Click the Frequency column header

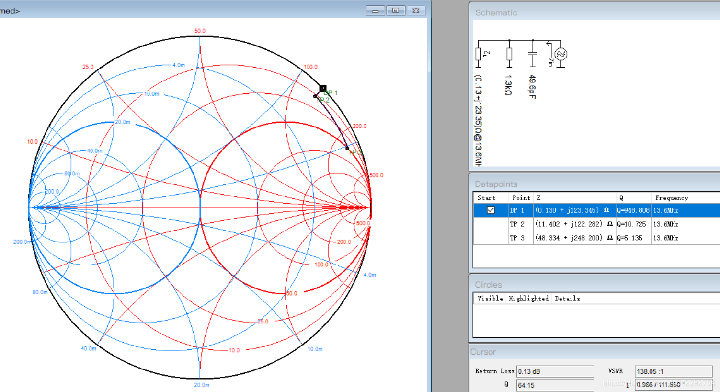(686, 197)
